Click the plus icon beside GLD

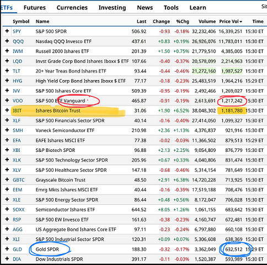point(7,249)
